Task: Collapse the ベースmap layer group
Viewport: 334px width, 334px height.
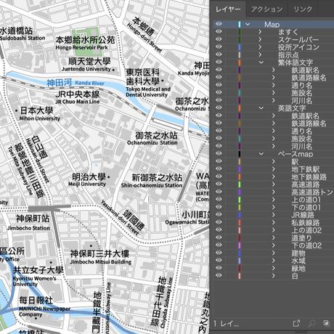Action: [x=261, y=154]
